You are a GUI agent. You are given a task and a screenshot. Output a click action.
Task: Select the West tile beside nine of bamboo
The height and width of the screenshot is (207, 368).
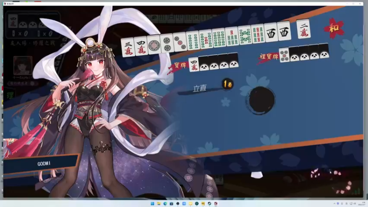270,32
